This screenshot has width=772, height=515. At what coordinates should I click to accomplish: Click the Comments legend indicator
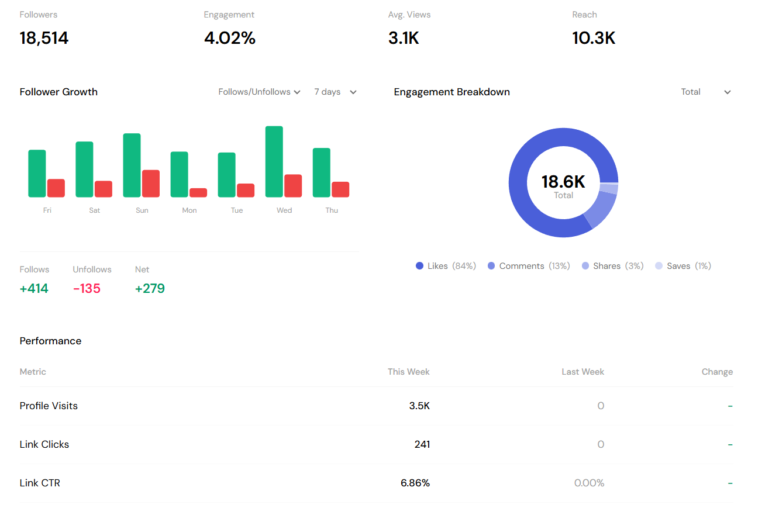(491, 265)
